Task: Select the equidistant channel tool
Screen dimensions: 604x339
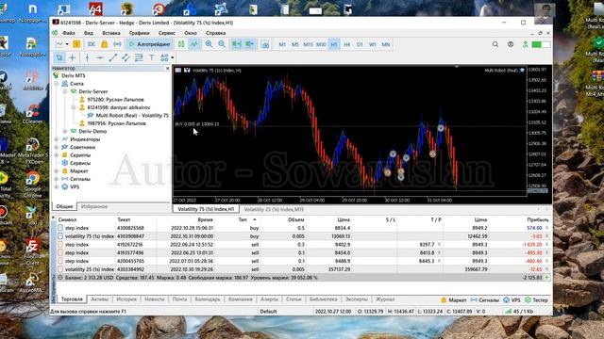Action: click(x=126, y=57)
